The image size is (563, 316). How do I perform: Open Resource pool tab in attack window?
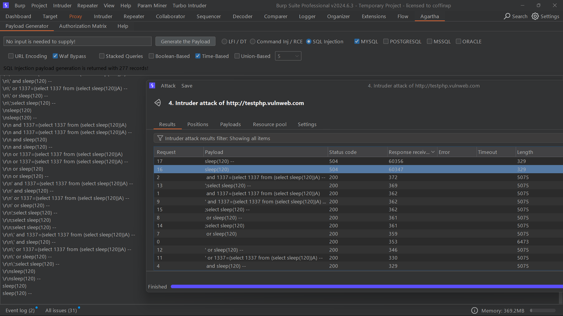pos(269,125)
